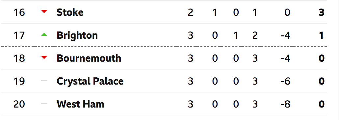Click position number 20 in the table
The width and height of the screenshot is (339, 120).
[x=19, y=104]
